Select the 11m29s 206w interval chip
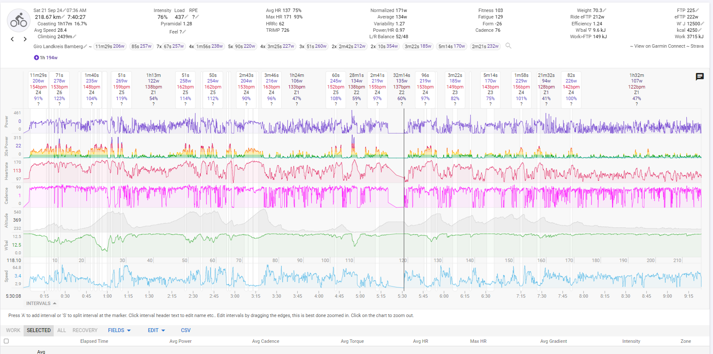The image size is (713, 354). (x=110, y=46)
